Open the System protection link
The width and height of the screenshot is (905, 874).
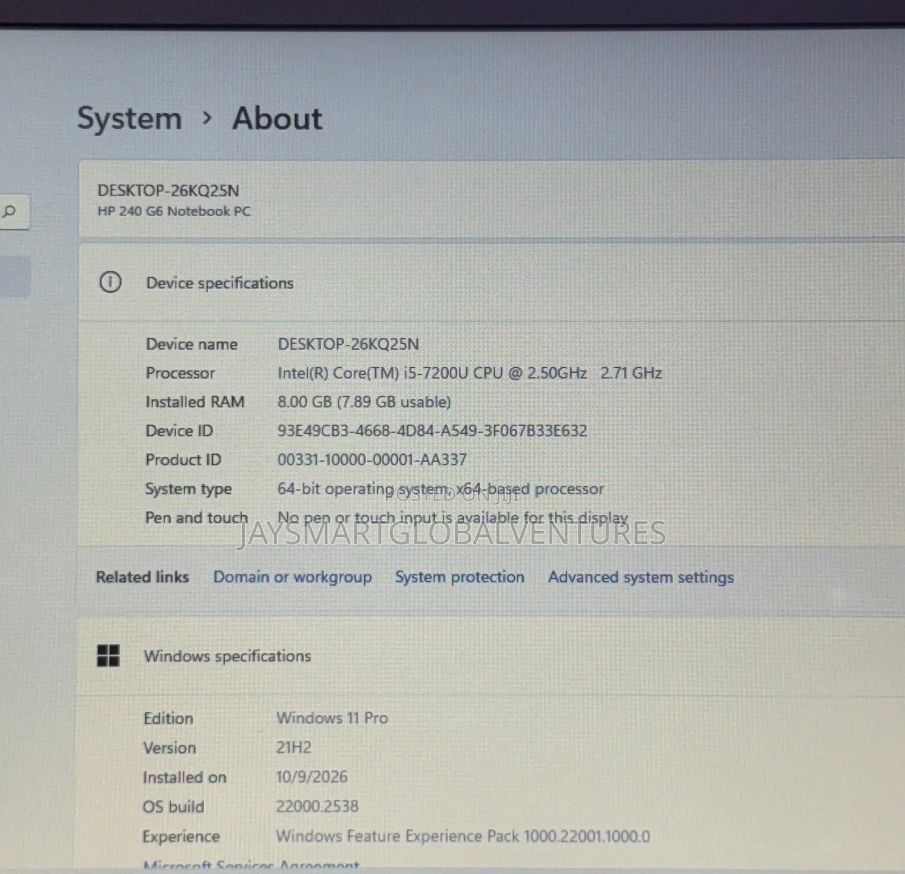click(x=459, y=577)
